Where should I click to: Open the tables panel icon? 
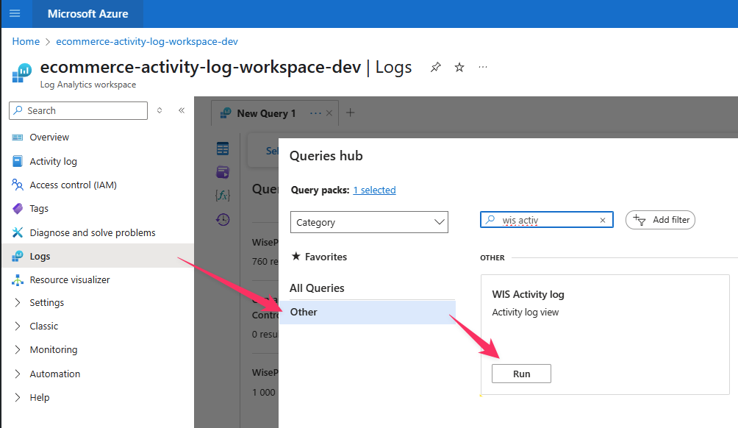[x=223, y=149]
